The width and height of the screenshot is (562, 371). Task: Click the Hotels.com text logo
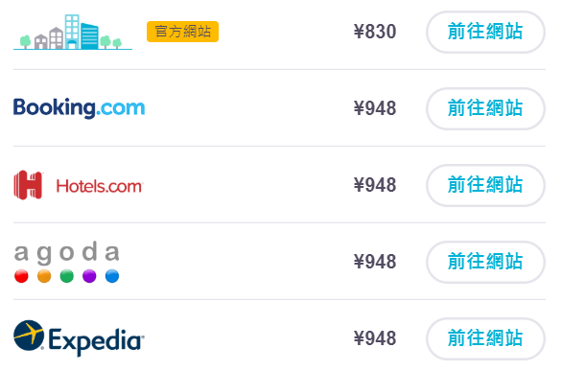[100, 186]
